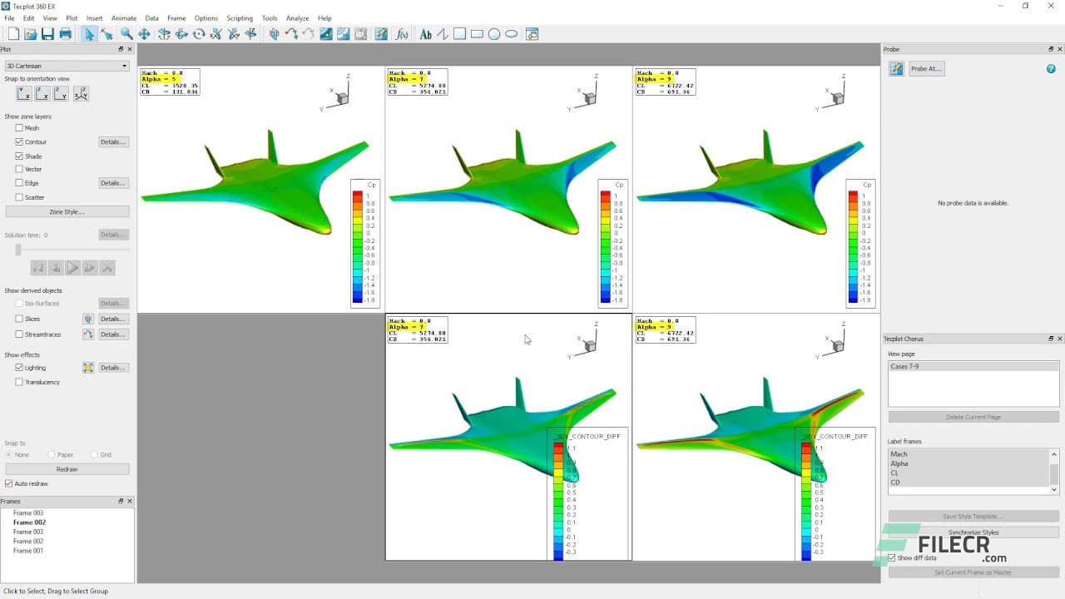Click the probe icon in the Probe panel
1065x599 pixels.
896,68
